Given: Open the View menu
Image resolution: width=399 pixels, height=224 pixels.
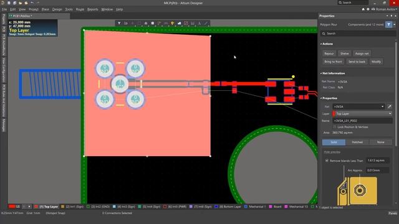Looking at the screenshot, I should point(22,9).
